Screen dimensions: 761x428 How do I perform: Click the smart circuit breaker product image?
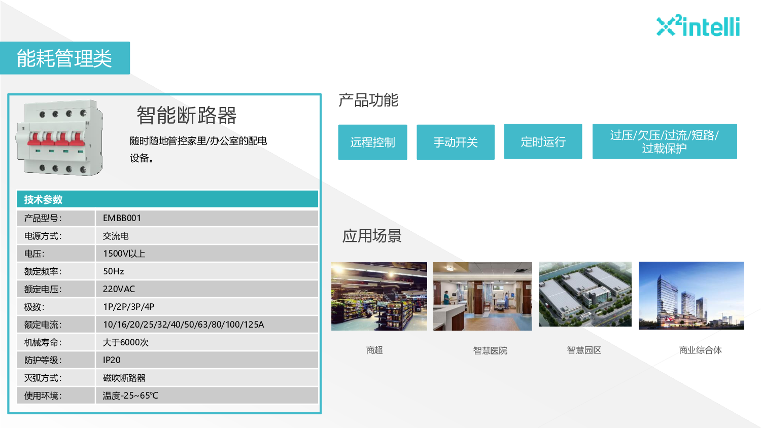point(60,138)
